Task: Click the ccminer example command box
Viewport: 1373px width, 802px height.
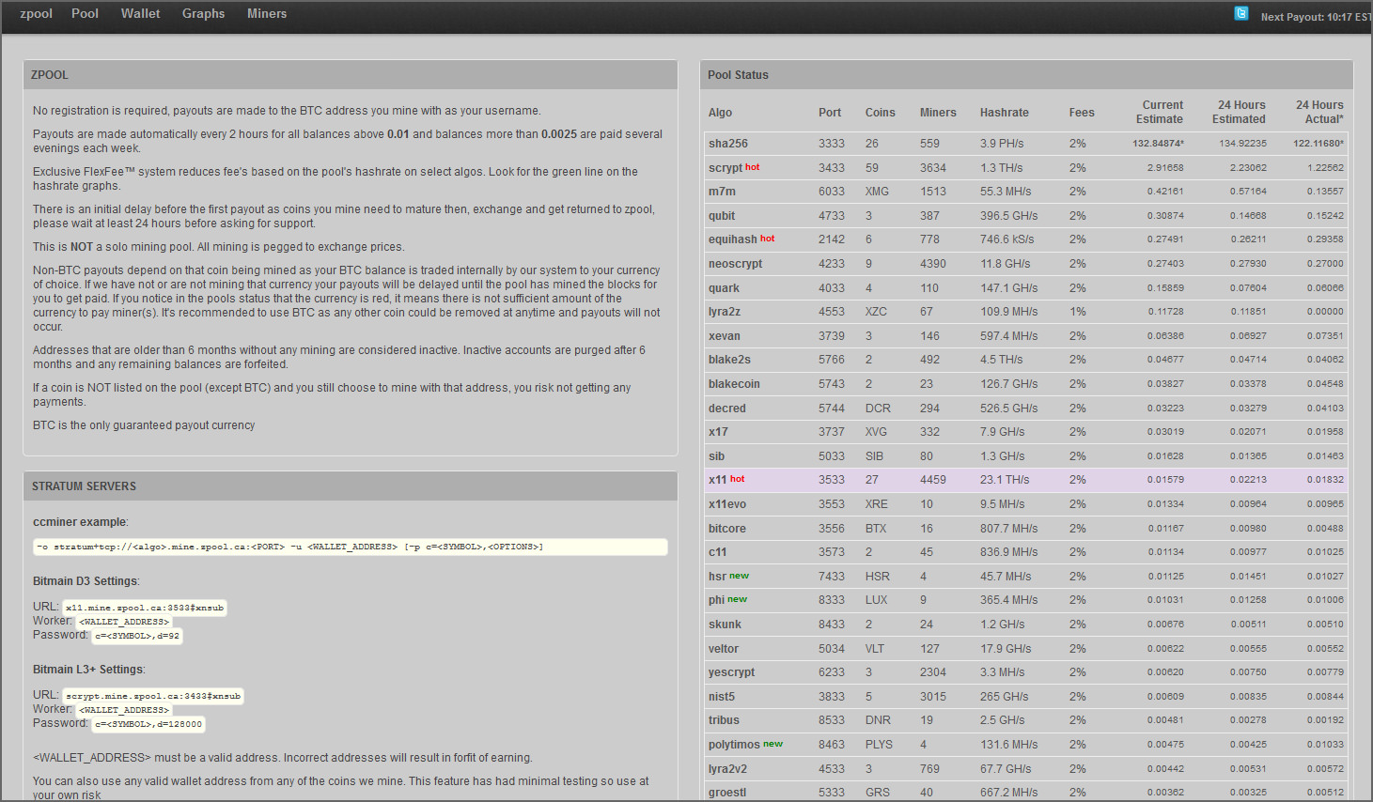Action: [351, 547]
